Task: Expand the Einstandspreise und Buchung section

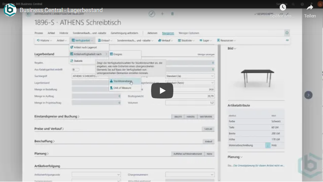Action: [57, 116]
